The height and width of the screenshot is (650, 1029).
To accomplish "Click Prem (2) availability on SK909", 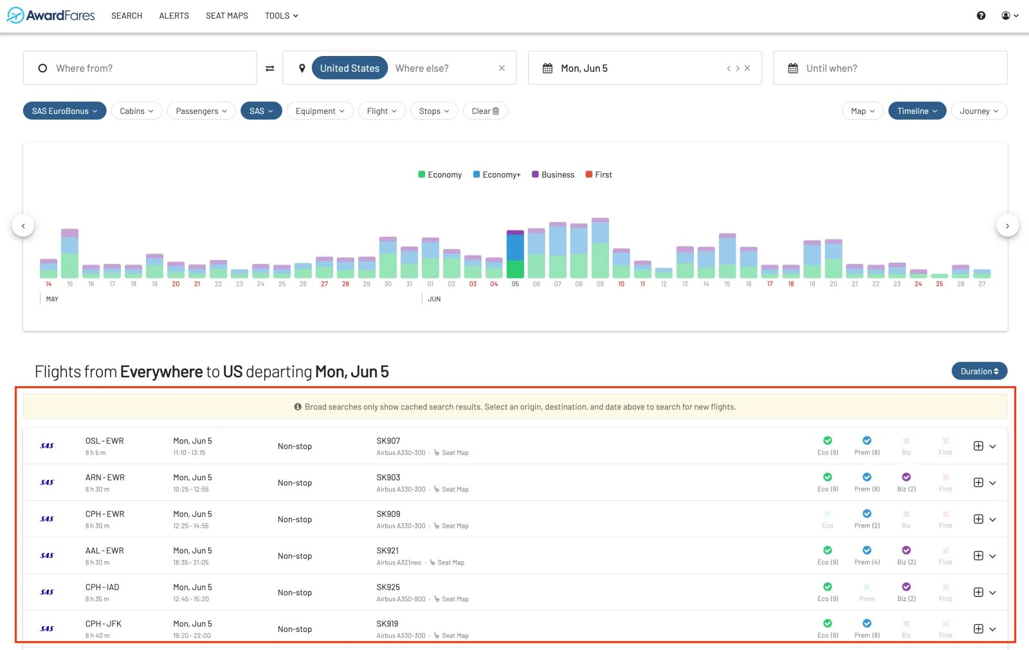I will click(867, 519).
